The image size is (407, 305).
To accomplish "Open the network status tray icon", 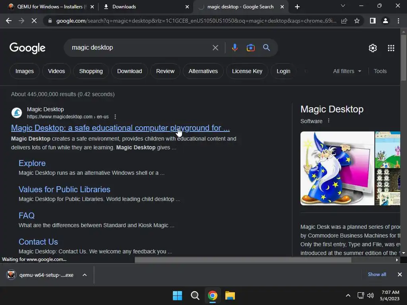I will click(360, 295).
